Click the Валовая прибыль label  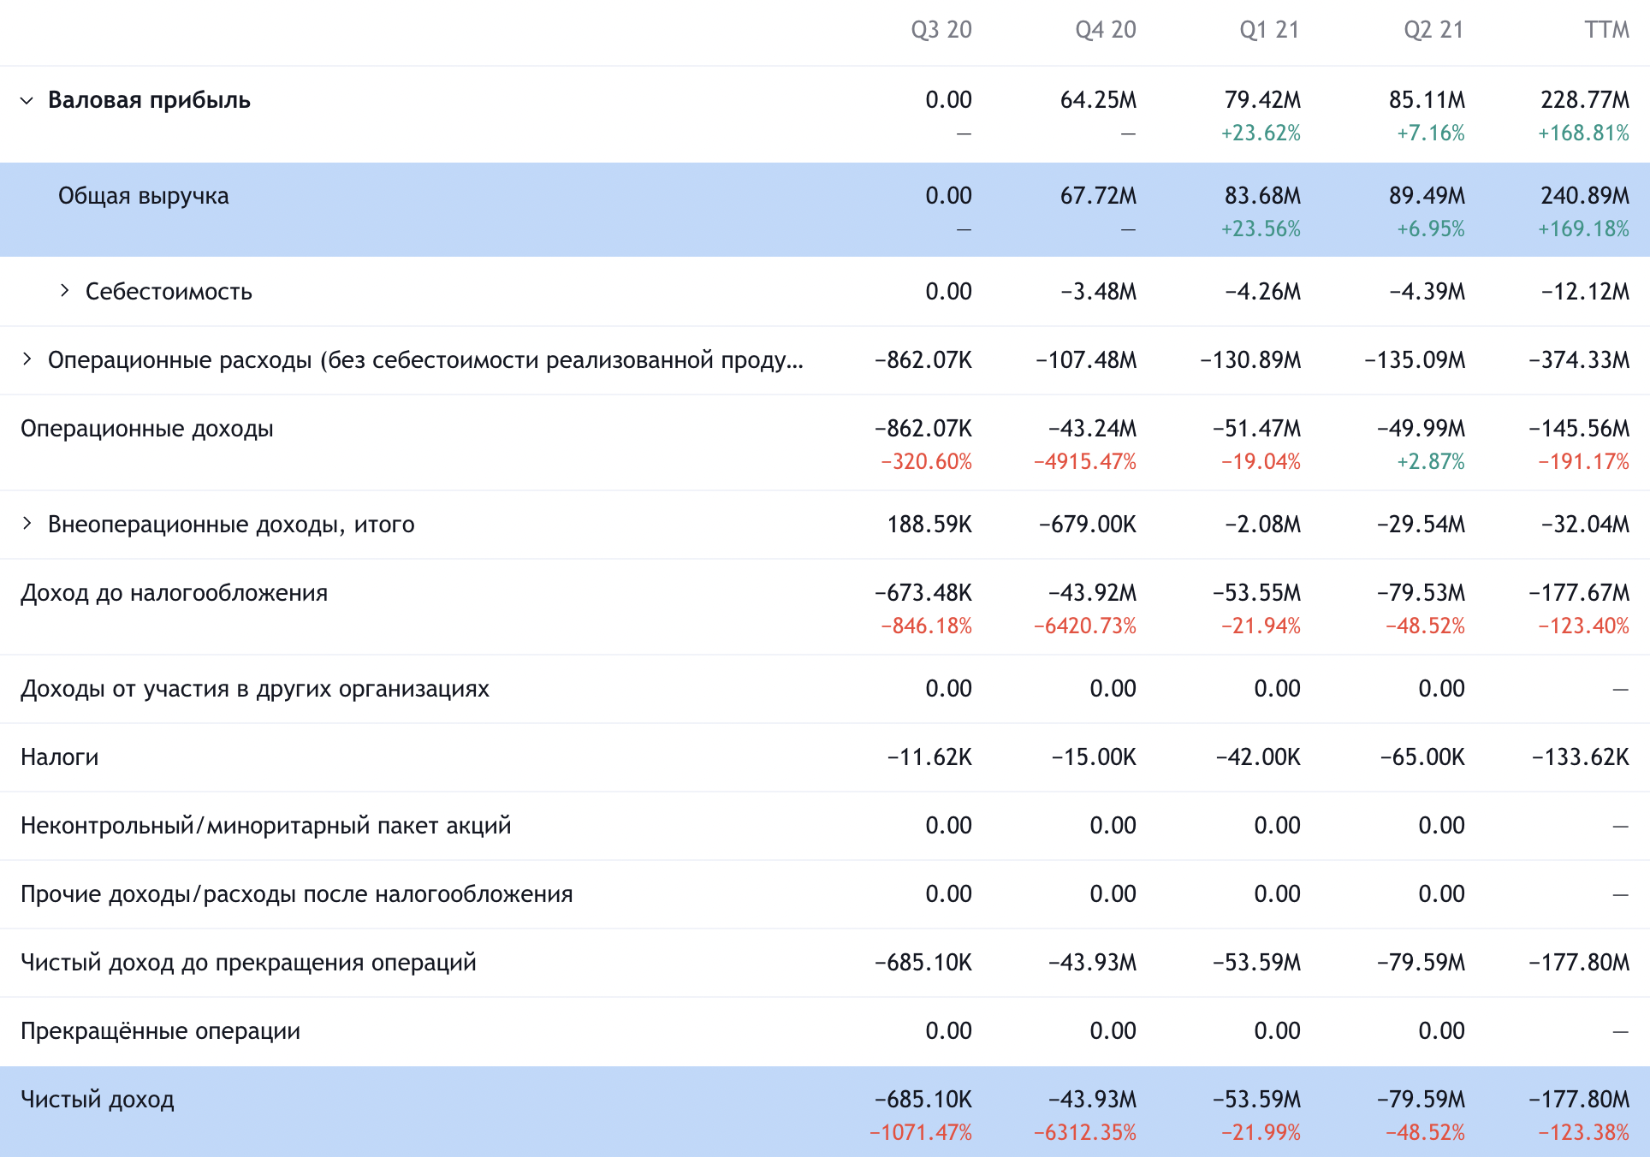[x=149, y=100]
